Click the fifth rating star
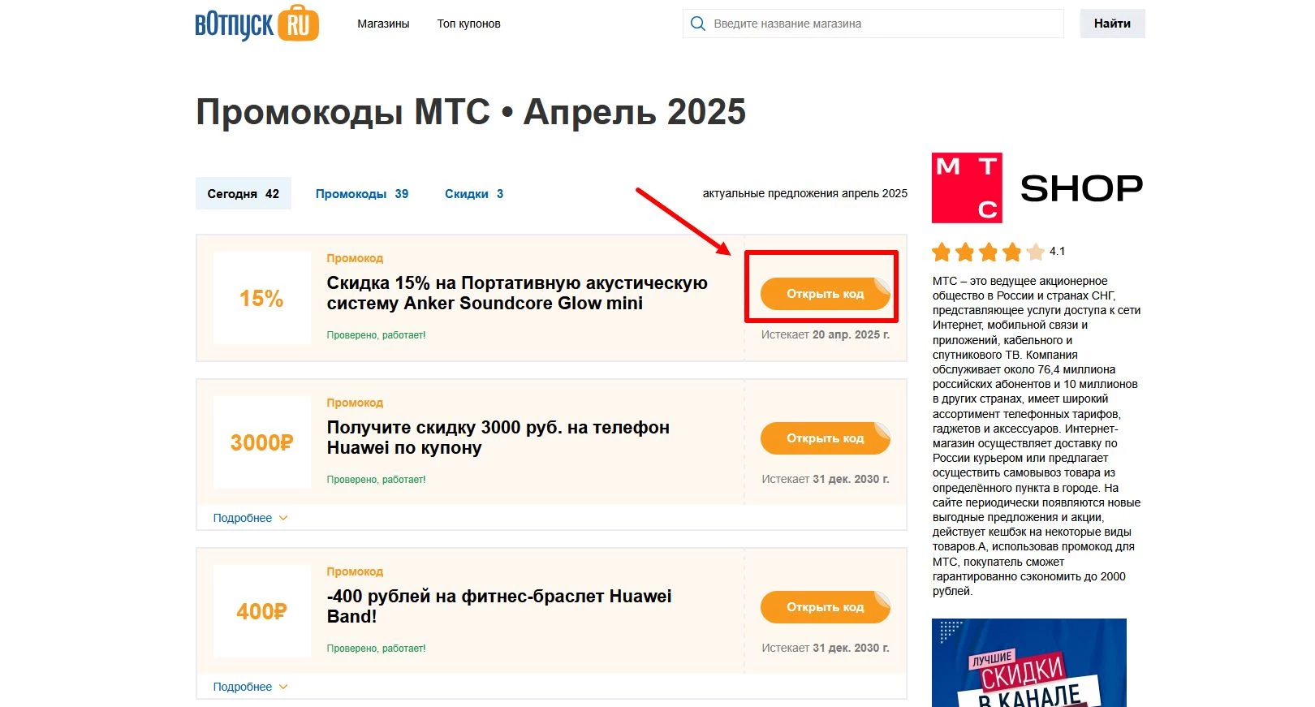 point(1037,252)
